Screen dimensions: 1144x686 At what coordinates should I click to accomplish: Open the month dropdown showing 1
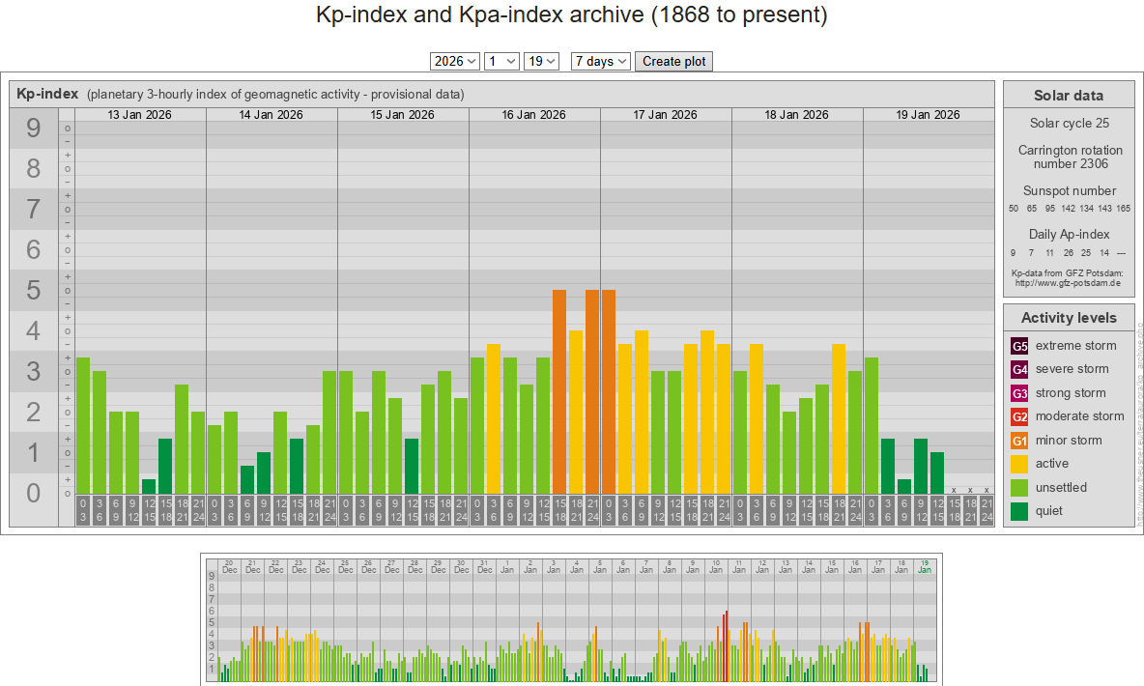501,61
